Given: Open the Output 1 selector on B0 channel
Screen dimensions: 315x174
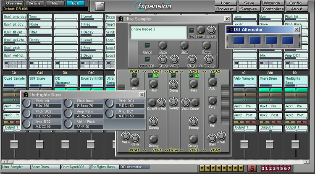Looking at the screenshot, I should coord(294,127).
